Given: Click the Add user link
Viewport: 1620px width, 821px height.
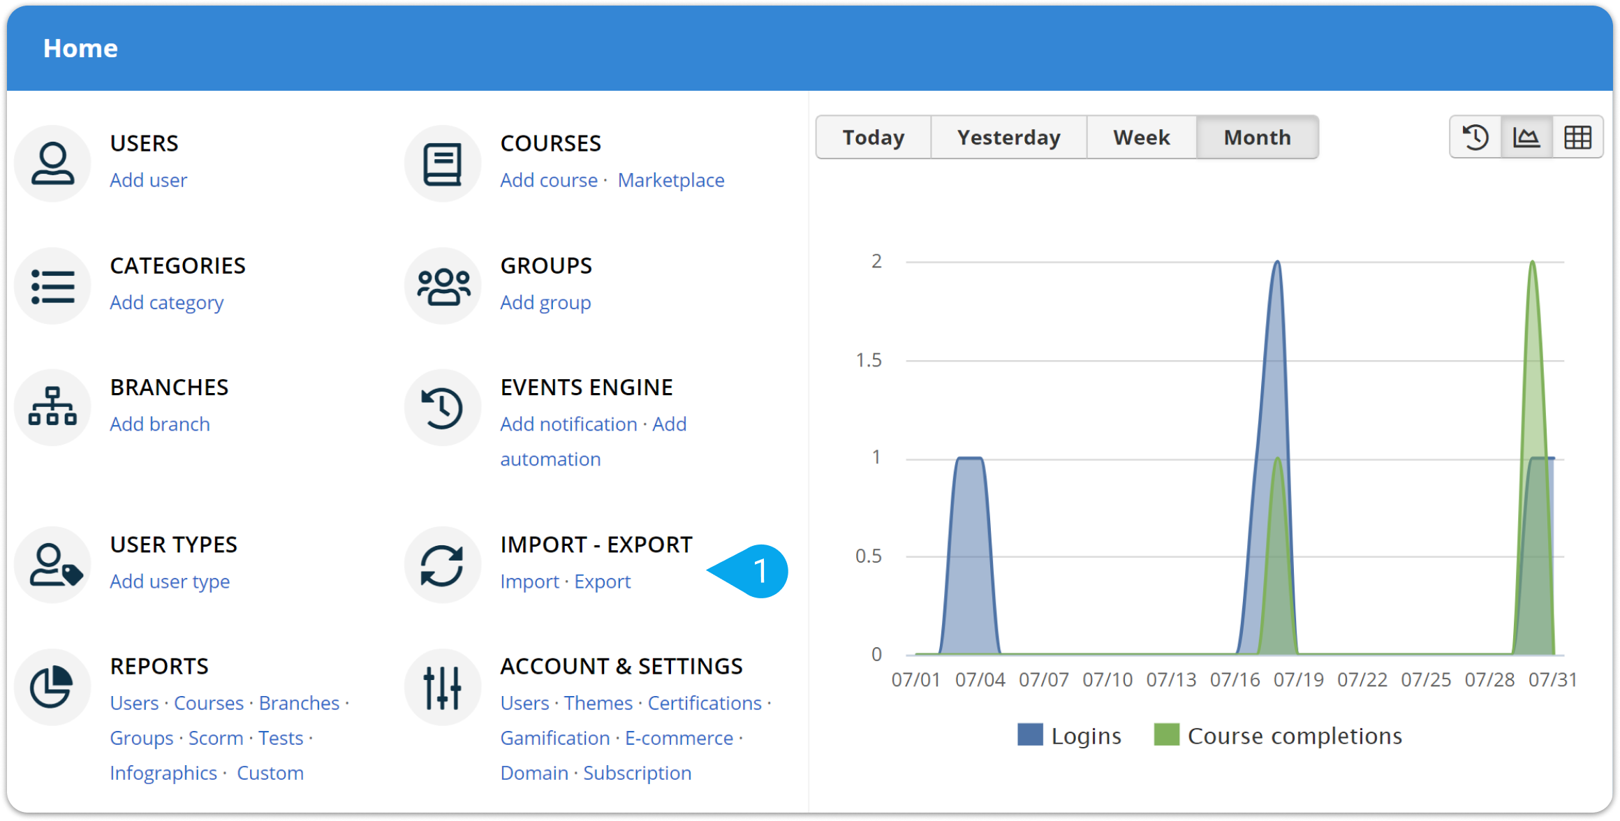Looking at the screenshot, I should pos(148,180).
